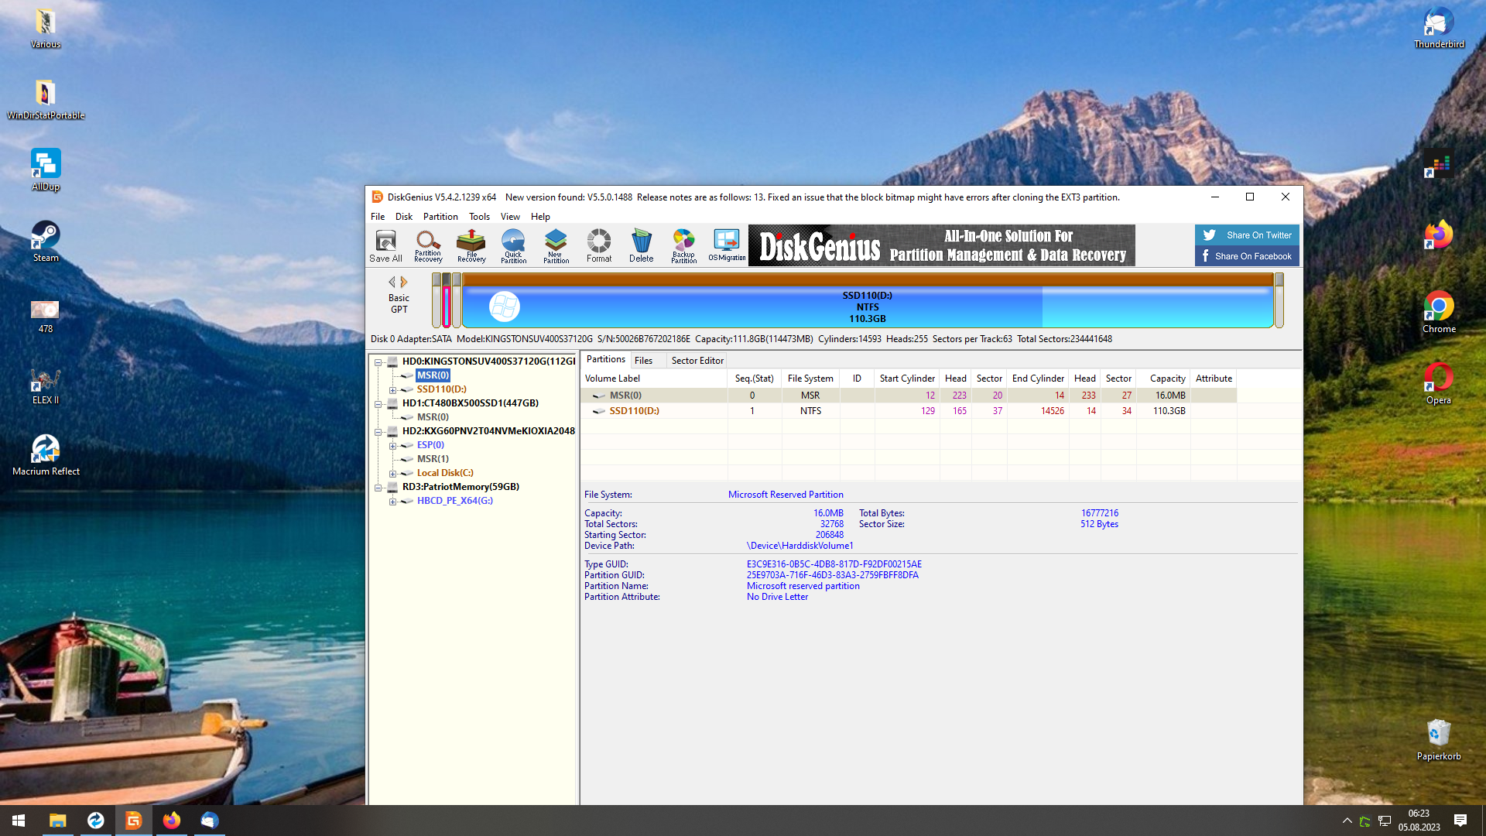Open the Partition Recovery tool
This screenshot has height=836, width=1486.
428,246
